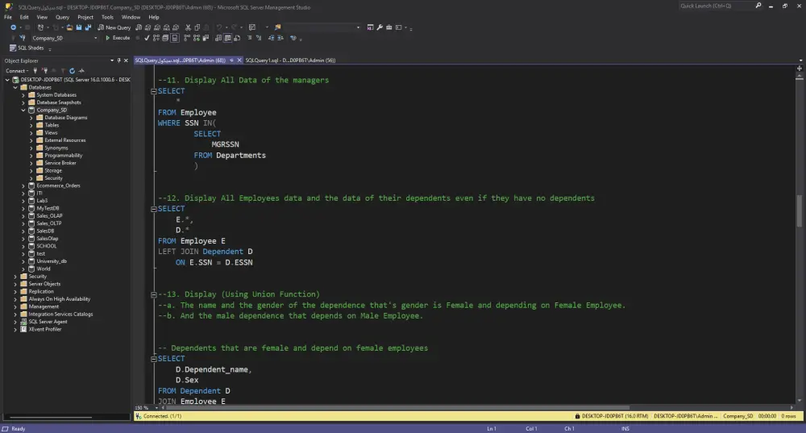Image resolution: width=806 pixels, height=433 pixels.
Task: Cut the selection with the scissors icon
Action: pyautogui.click(x=188, y=27)
